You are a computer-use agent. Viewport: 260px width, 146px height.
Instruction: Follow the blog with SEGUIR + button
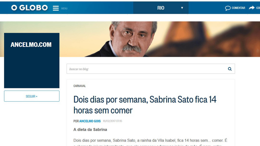[x=32, y=96]
